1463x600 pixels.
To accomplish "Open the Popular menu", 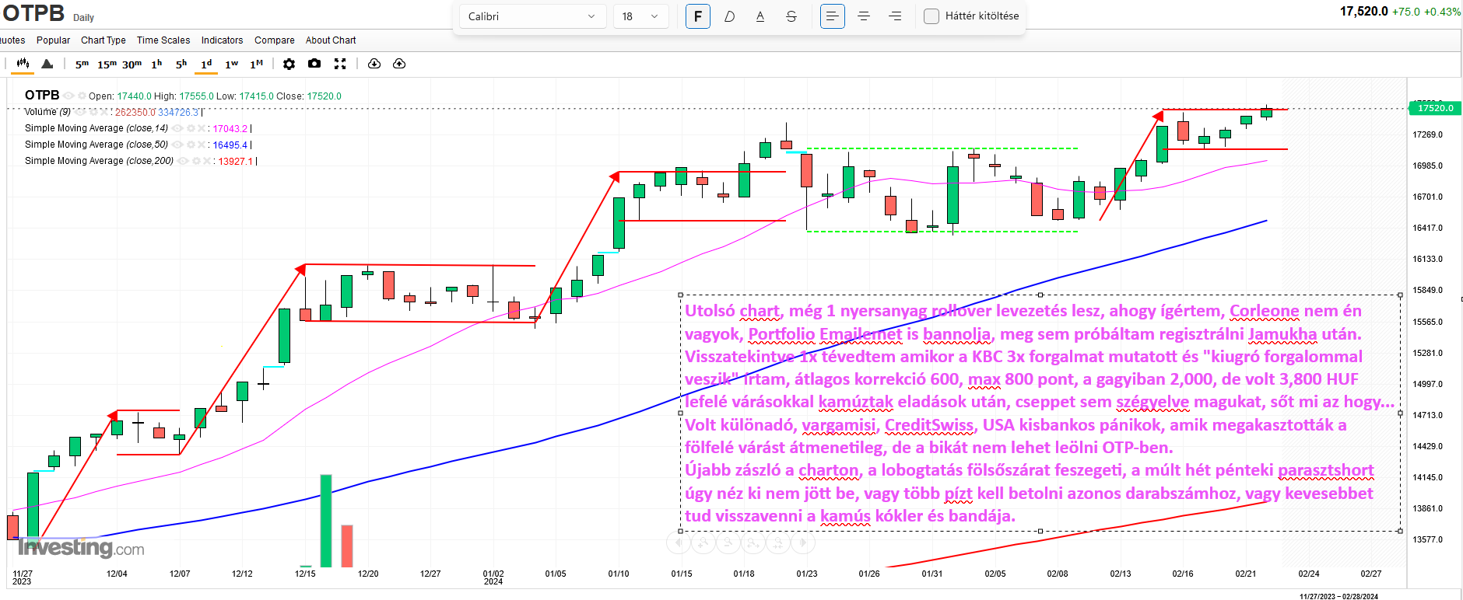I will coord(53,40).
